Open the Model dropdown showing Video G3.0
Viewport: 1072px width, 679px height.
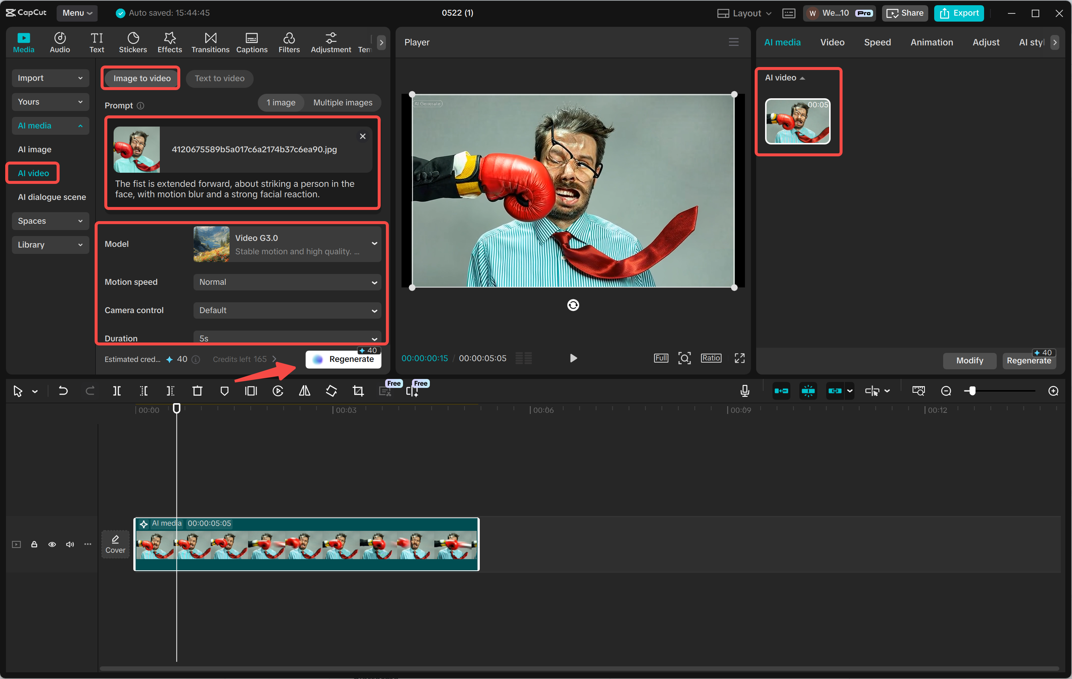[286, 244]
